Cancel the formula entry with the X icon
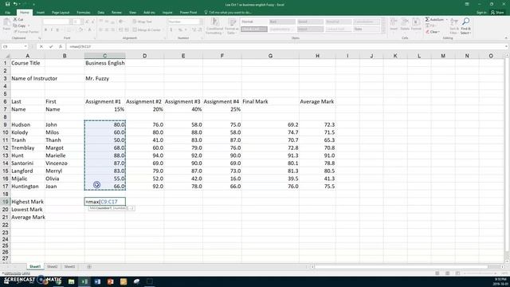Screen dimensions: 510x287 coord(41,46)
